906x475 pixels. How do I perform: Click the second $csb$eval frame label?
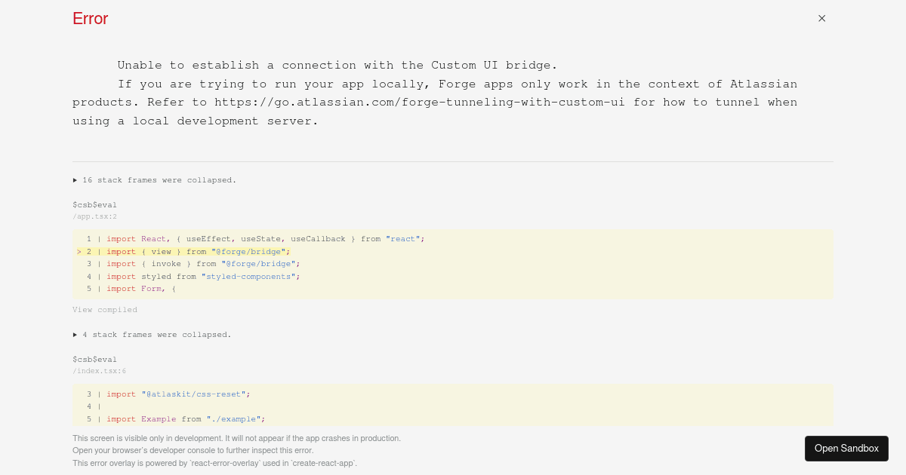(94, 359)
